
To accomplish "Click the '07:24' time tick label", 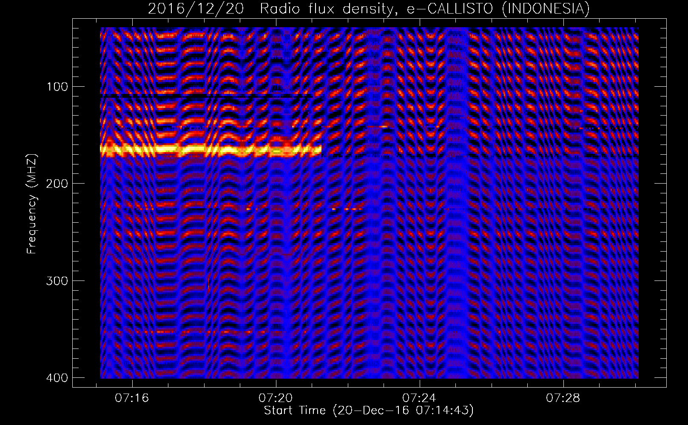I will click(419, 398).
